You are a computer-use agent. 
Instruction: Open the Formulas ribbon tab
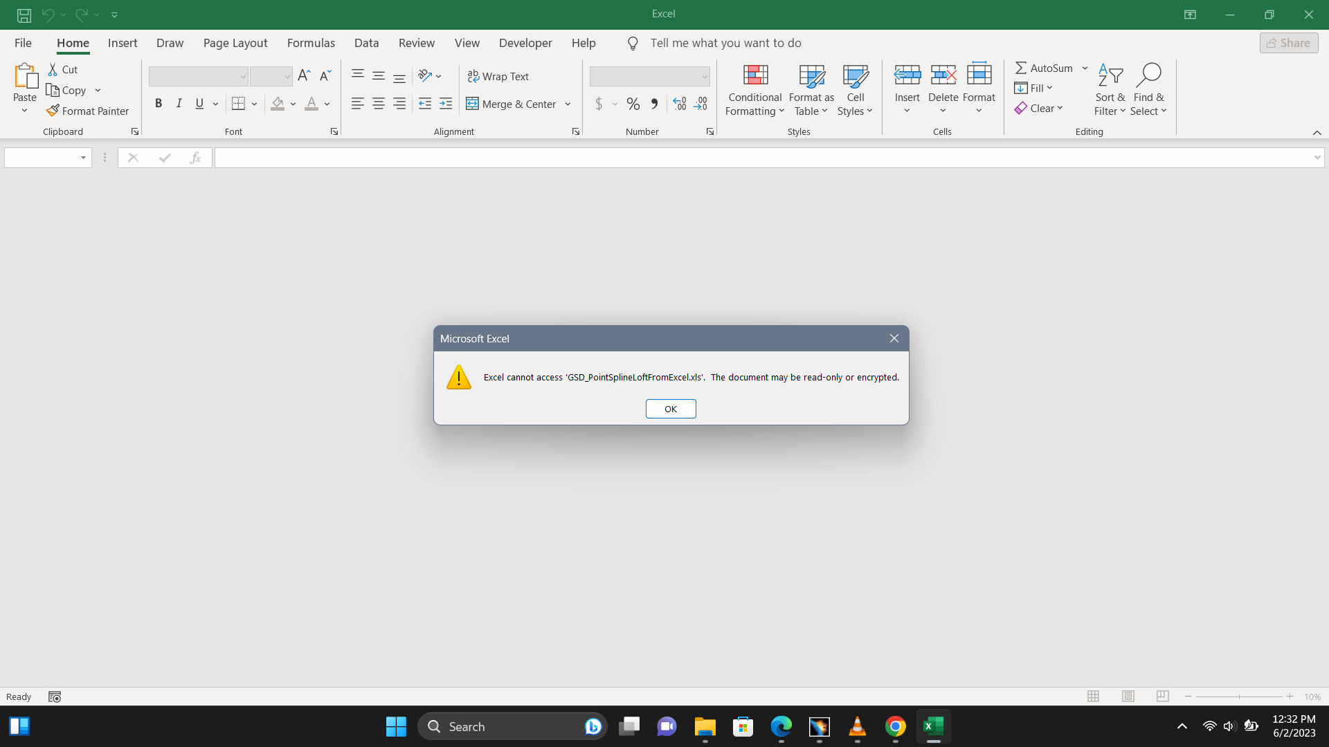pos(311,43)
